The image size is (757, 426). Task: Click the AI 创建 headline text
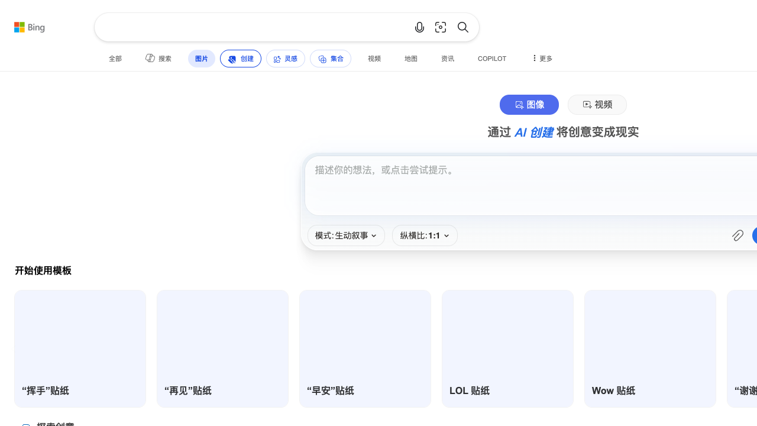(x=533, y=133)
